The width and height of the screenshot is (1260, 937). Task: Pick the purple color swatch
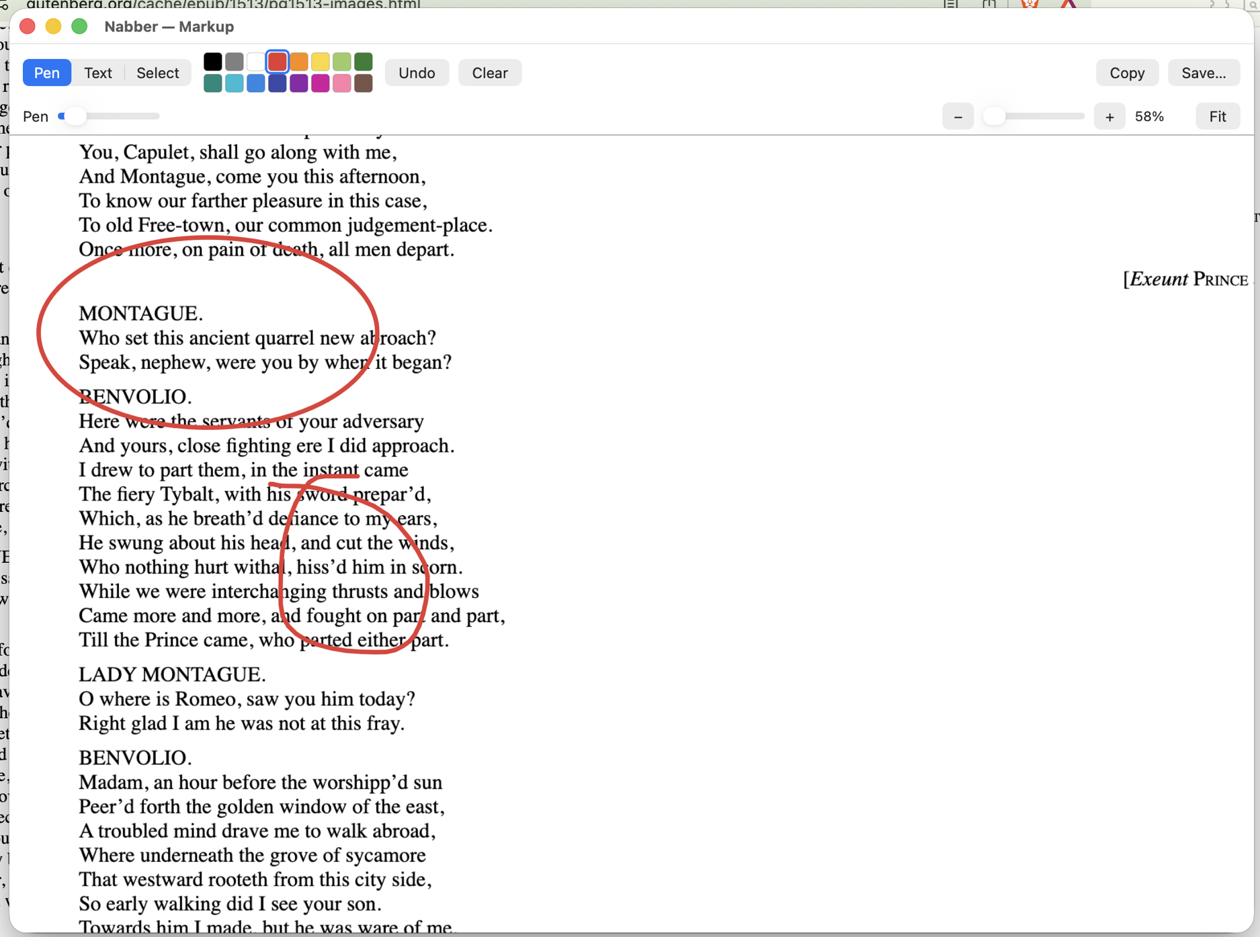pos(299,83)
